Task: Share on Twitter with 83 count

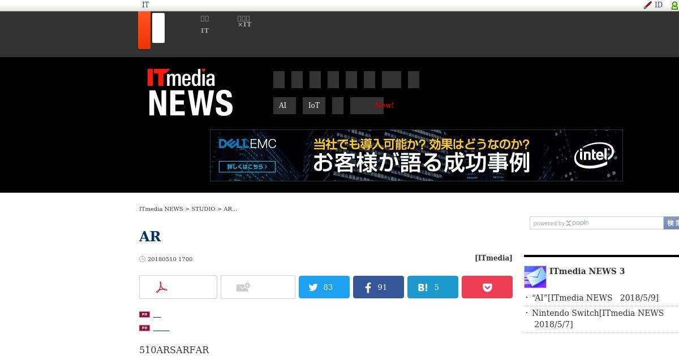Action: coord(324,287)
